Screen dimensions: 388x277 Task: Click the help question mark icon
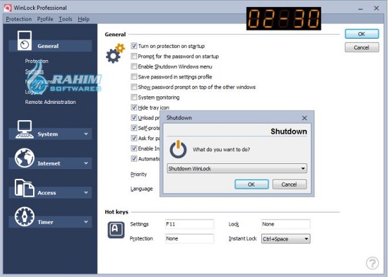(372, 263)
